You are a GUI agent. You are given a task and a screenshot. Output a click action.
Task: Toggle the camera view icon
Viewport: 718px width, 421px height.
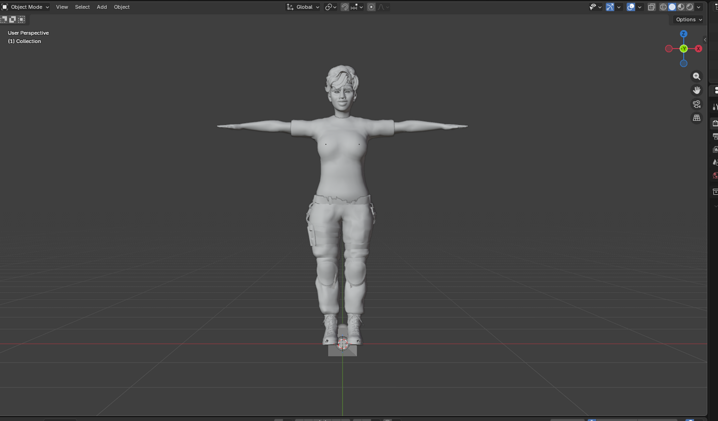(696, 104)
